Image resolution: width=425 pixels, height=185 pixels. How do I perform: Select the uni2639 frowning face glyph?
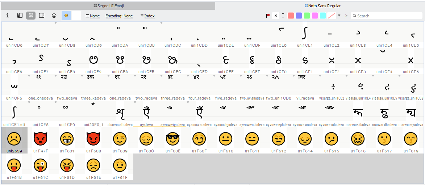tap(14, 140)
